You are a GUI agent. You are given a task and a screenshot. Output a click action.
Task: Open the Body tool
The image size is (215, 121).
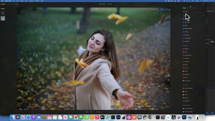[x=186, y=98]
